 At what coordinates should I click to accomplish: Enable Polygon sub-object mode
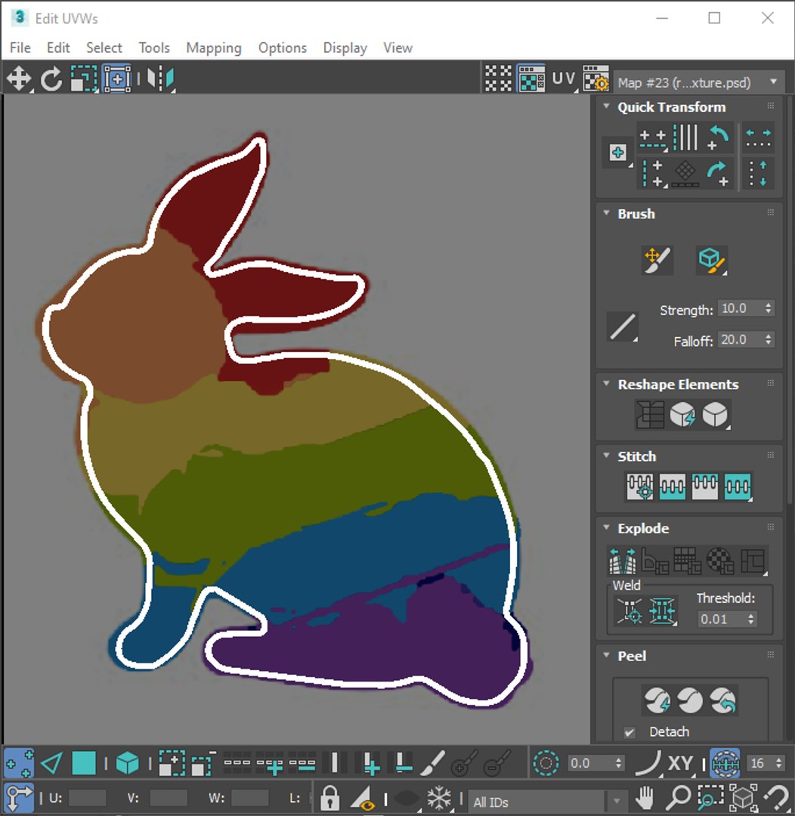[x=83, y=763]
